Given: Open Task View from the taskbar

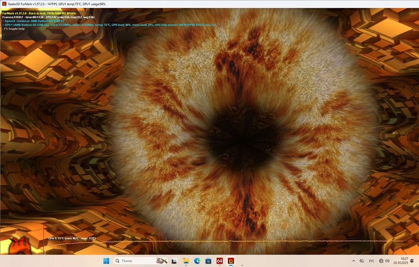Looking at the screenshot, I should coord(174,261).
